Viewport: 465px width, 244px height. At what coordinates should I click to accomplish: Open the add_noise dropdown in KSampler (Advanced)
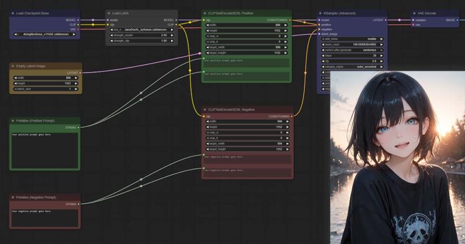click(352, 39)
